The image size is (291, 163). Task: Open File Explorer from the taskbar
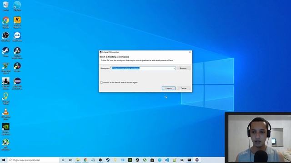click(x=78, y=160)
